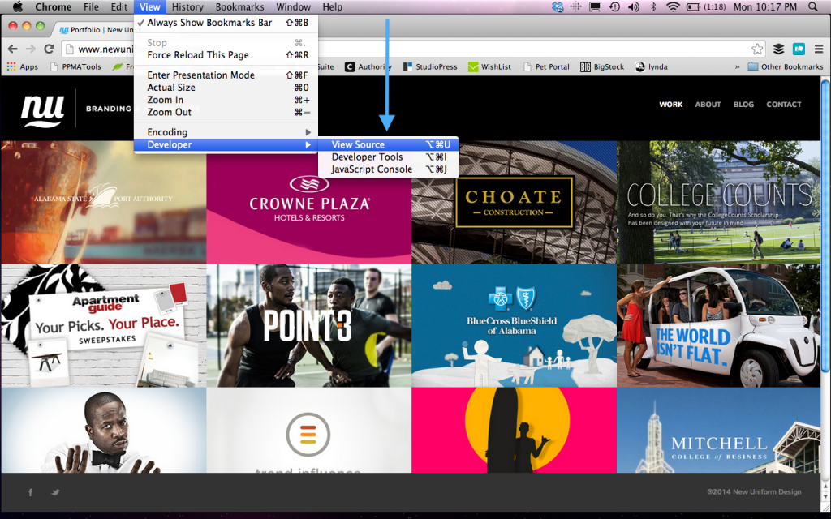The image size is (831, 519).
Task: Open JavaScript Console
Action: (388, 169)
